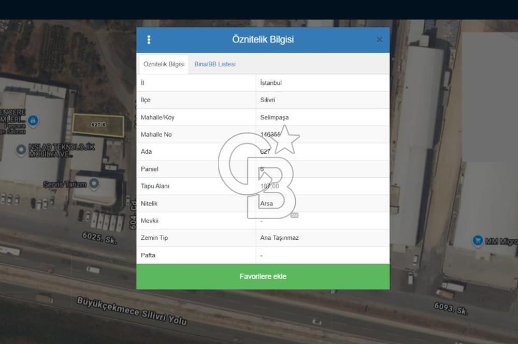Click the Mahalle/Köy row label

pos(157,117)
